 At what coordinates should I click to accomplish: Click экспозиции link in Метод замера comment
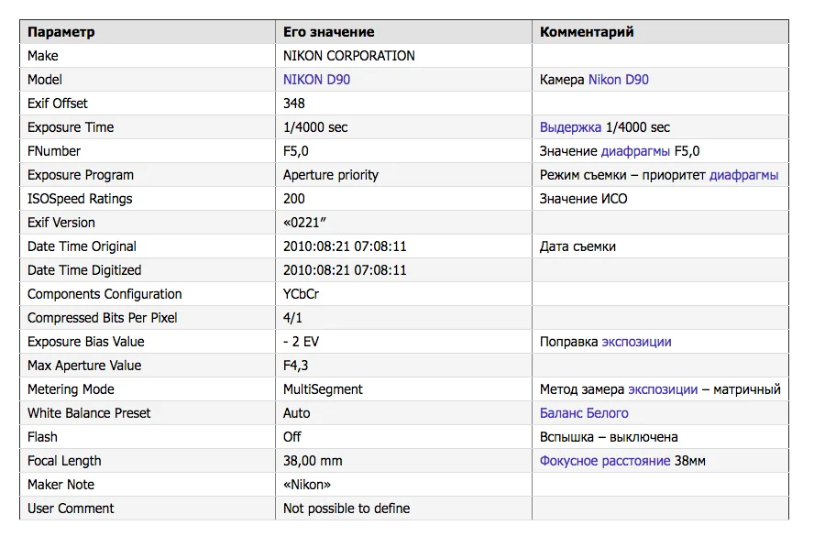coord(663,389)
